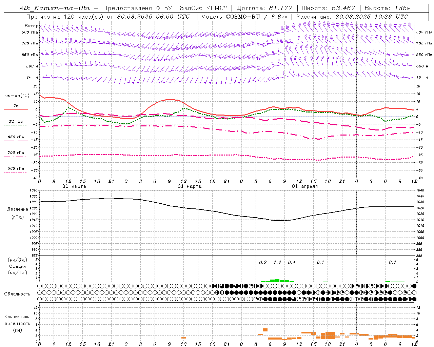Click the Давление axis label
This screenshot has width=434, height=347.
click(x=17, y=209)
